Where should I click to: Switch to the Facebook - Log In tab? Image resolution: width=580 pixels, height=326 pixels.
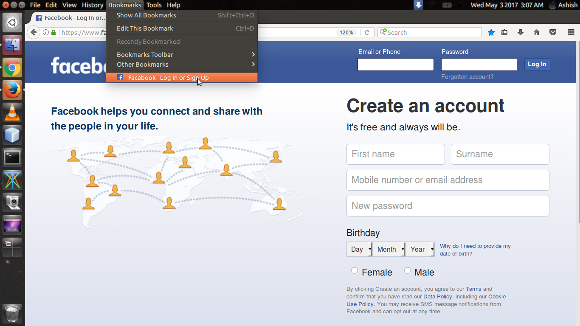(x=70, y=18)
